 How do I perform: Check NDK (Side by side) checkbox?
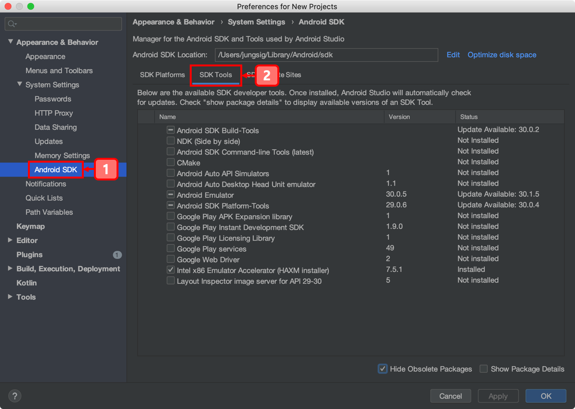pyautogui.click(x=170, y=141)
